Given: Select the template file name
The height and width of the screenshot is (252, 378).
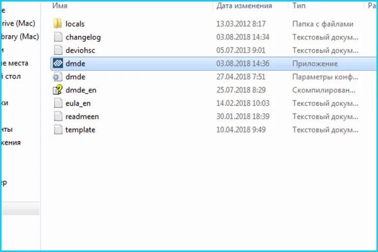Looking at the screenshot, I should 80,130.
